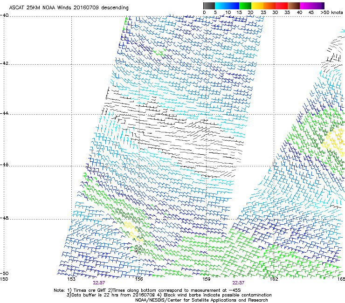345x303 pixels.
Task: Click the purple '22:57' time near longitude 153
Action: pyautogui.click(x=99, y=283)
